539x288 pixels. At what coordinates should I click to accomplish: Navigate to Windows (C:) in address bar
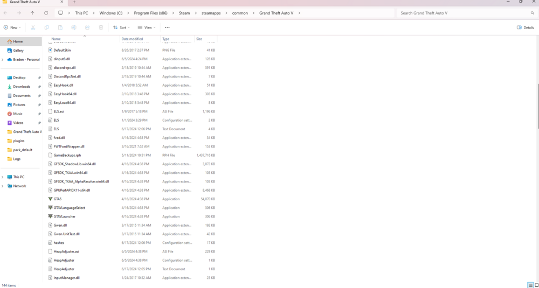[x=110, y=13]
